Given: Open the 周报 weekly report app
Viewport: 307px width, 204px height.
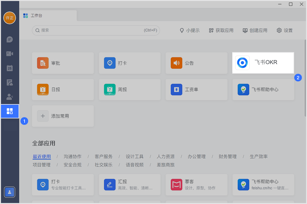Looking at the screenshot, I should (x=130, y=89).
